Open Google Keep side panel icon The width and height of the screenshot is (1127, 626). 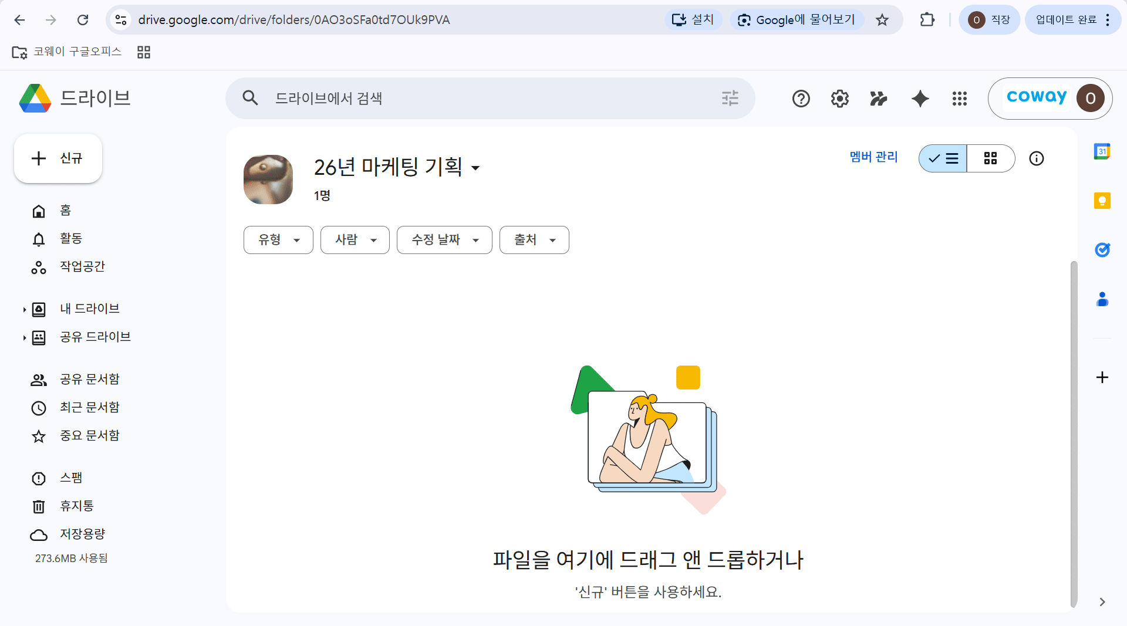tap(1102, 201)
